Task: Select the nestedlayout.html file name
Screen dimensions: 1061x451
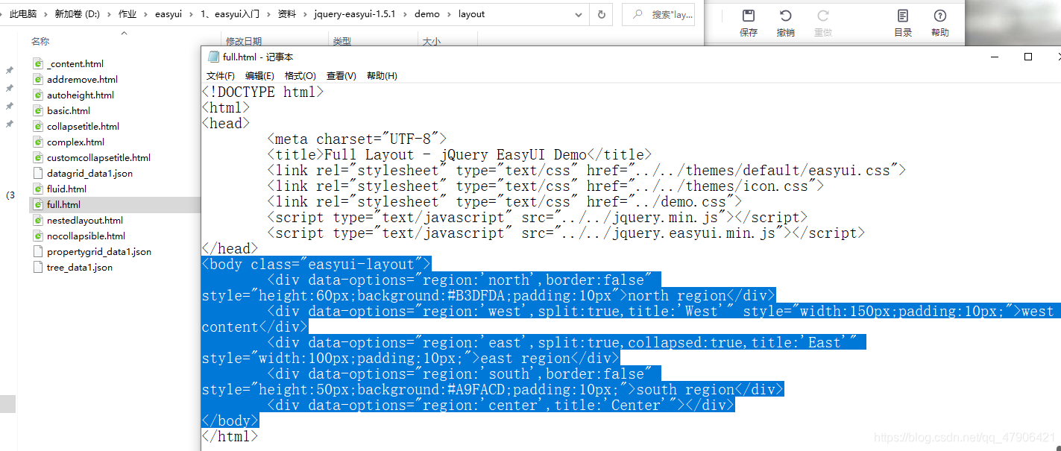Action: pyautogui.click(x=85, y=221)
